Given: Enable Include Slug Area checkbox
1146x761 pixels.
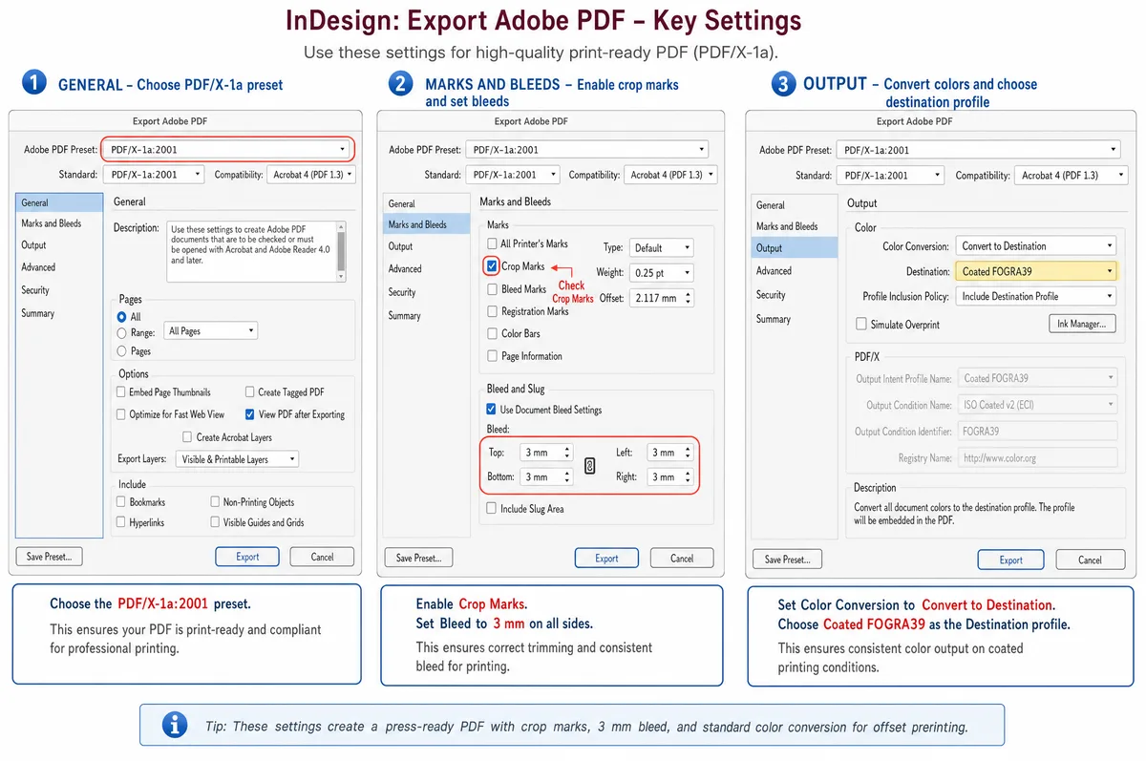Looking at the screenshot, I should [x=492, y=509].
